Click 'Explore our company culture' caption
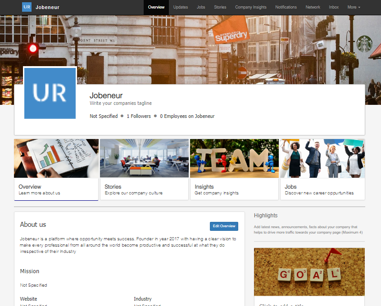The image size is (381, 306). [134, 193]
